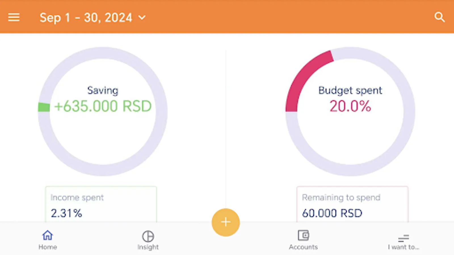
Task: Tap the Home house icon
Action: 47,235
